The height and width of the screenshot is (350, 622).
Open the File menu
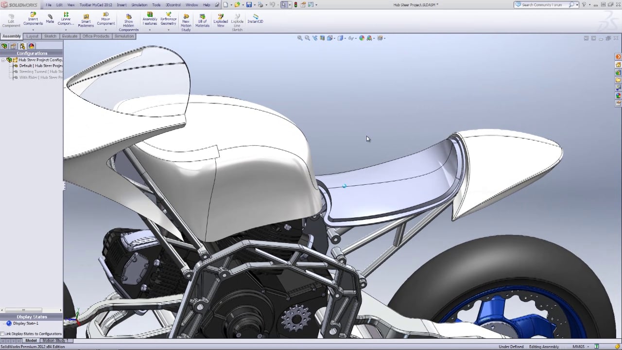[49, 5]
